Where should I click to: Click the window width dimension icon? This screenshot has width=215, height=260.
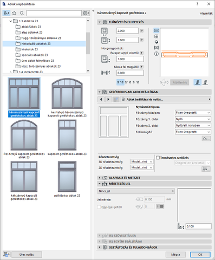(x=105, y=31)
